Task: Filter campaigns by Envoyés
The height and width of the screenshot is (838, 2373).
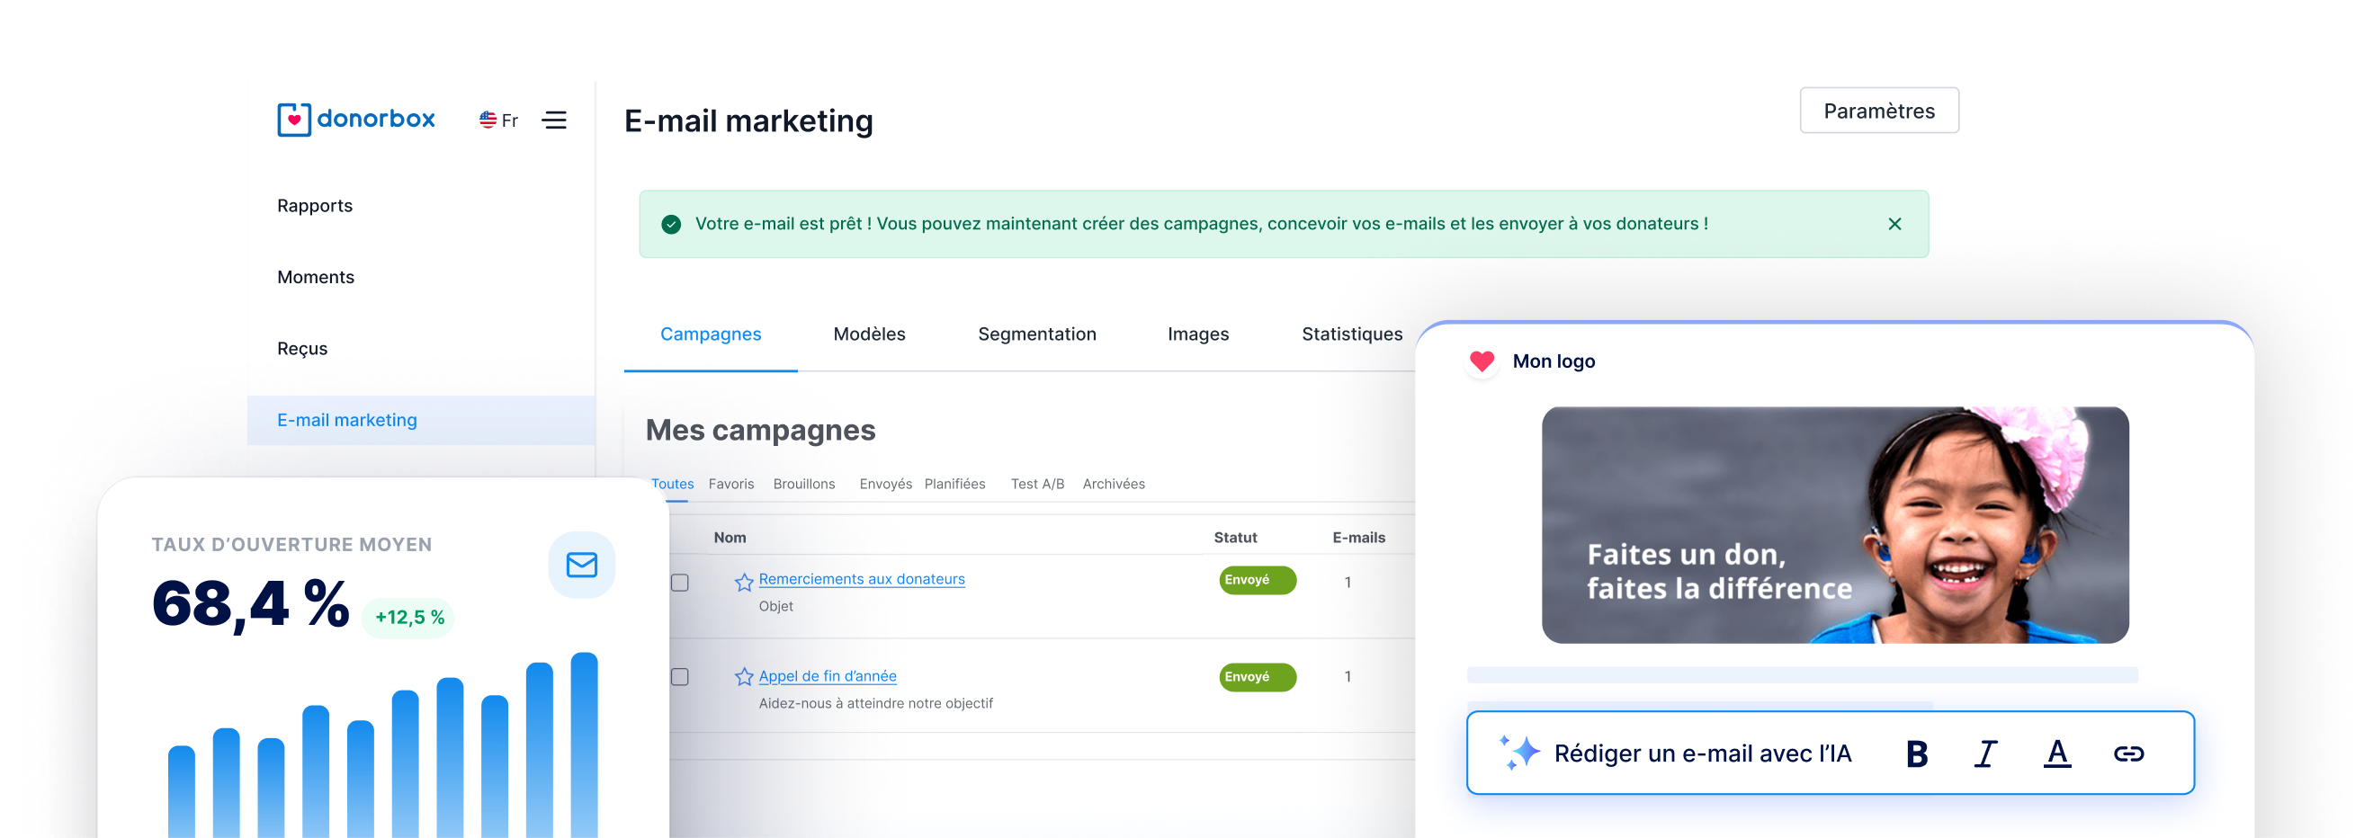Action: [885, 485]
